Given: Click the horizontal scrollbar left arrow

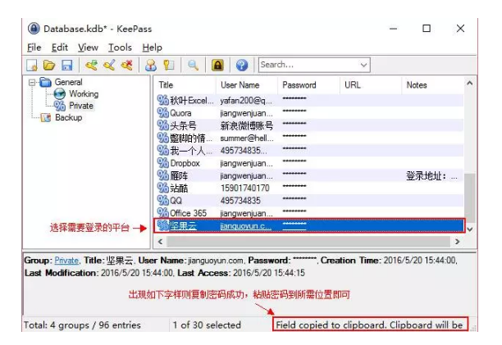Looking at the screenshot, I should 161,242.
